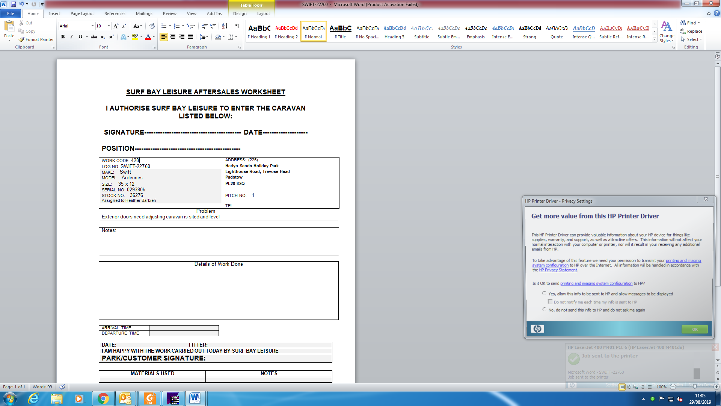Toggle Bold formatting in Font group
The height and width of the screenshot is (406, 721).
pyautogui.click(x=63, y=37)
